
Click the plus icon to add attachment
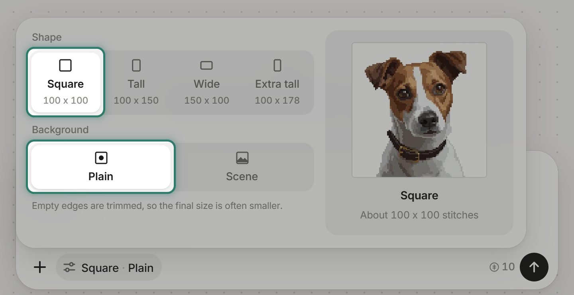pyautogui.click(x=40, y=267)
